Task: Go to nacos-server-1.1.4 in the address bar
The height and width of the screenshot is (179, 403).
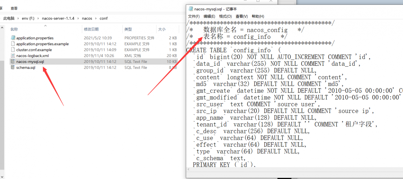Action: 58,19
